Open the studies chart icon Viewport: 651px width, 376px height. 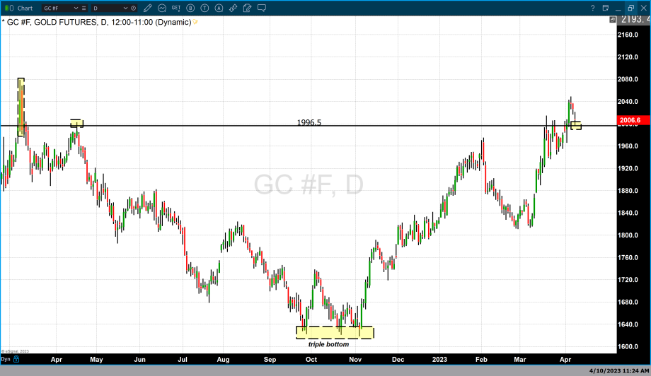(x=162, y=8)
